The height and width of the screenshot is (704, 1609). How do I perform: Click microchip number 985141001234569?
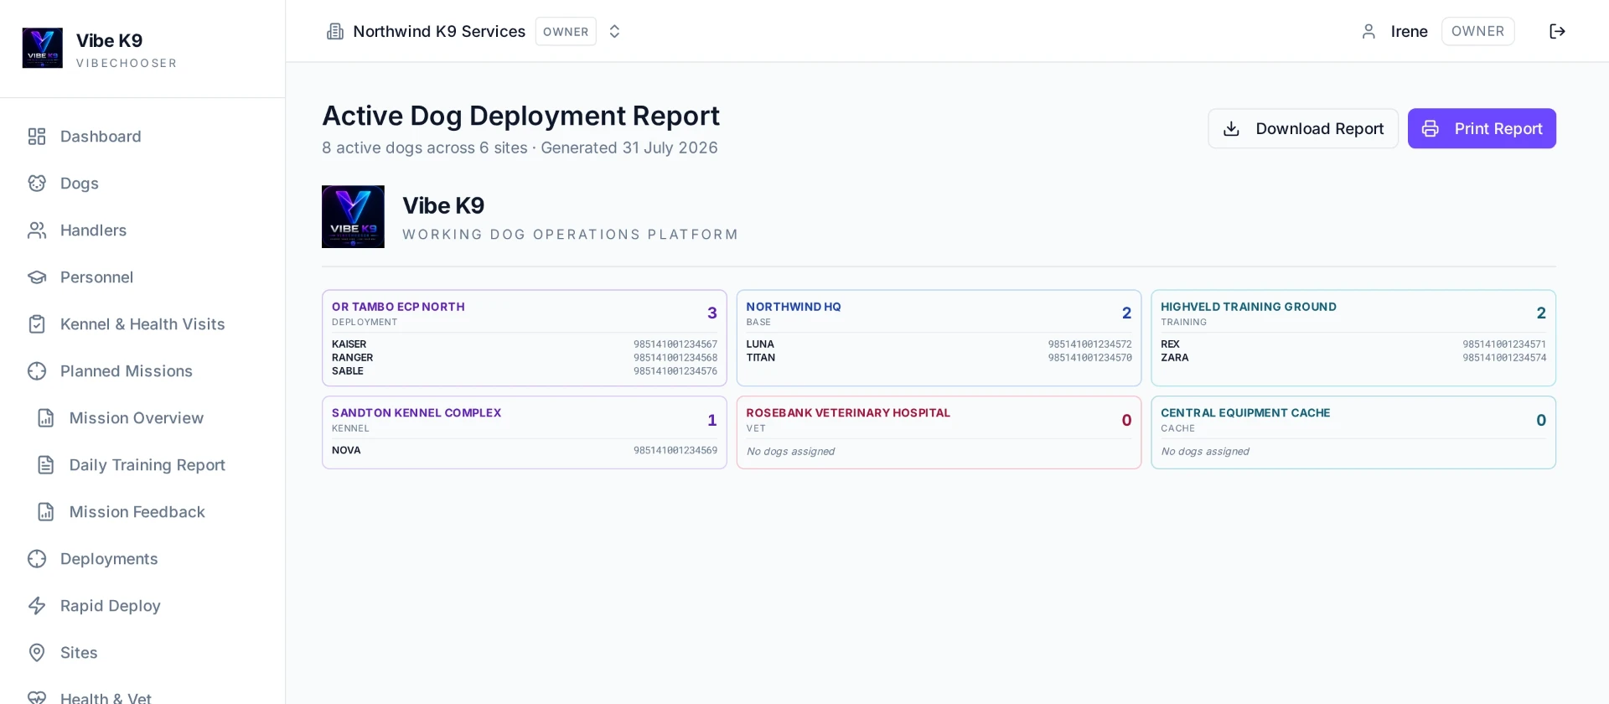click(675, 451)
